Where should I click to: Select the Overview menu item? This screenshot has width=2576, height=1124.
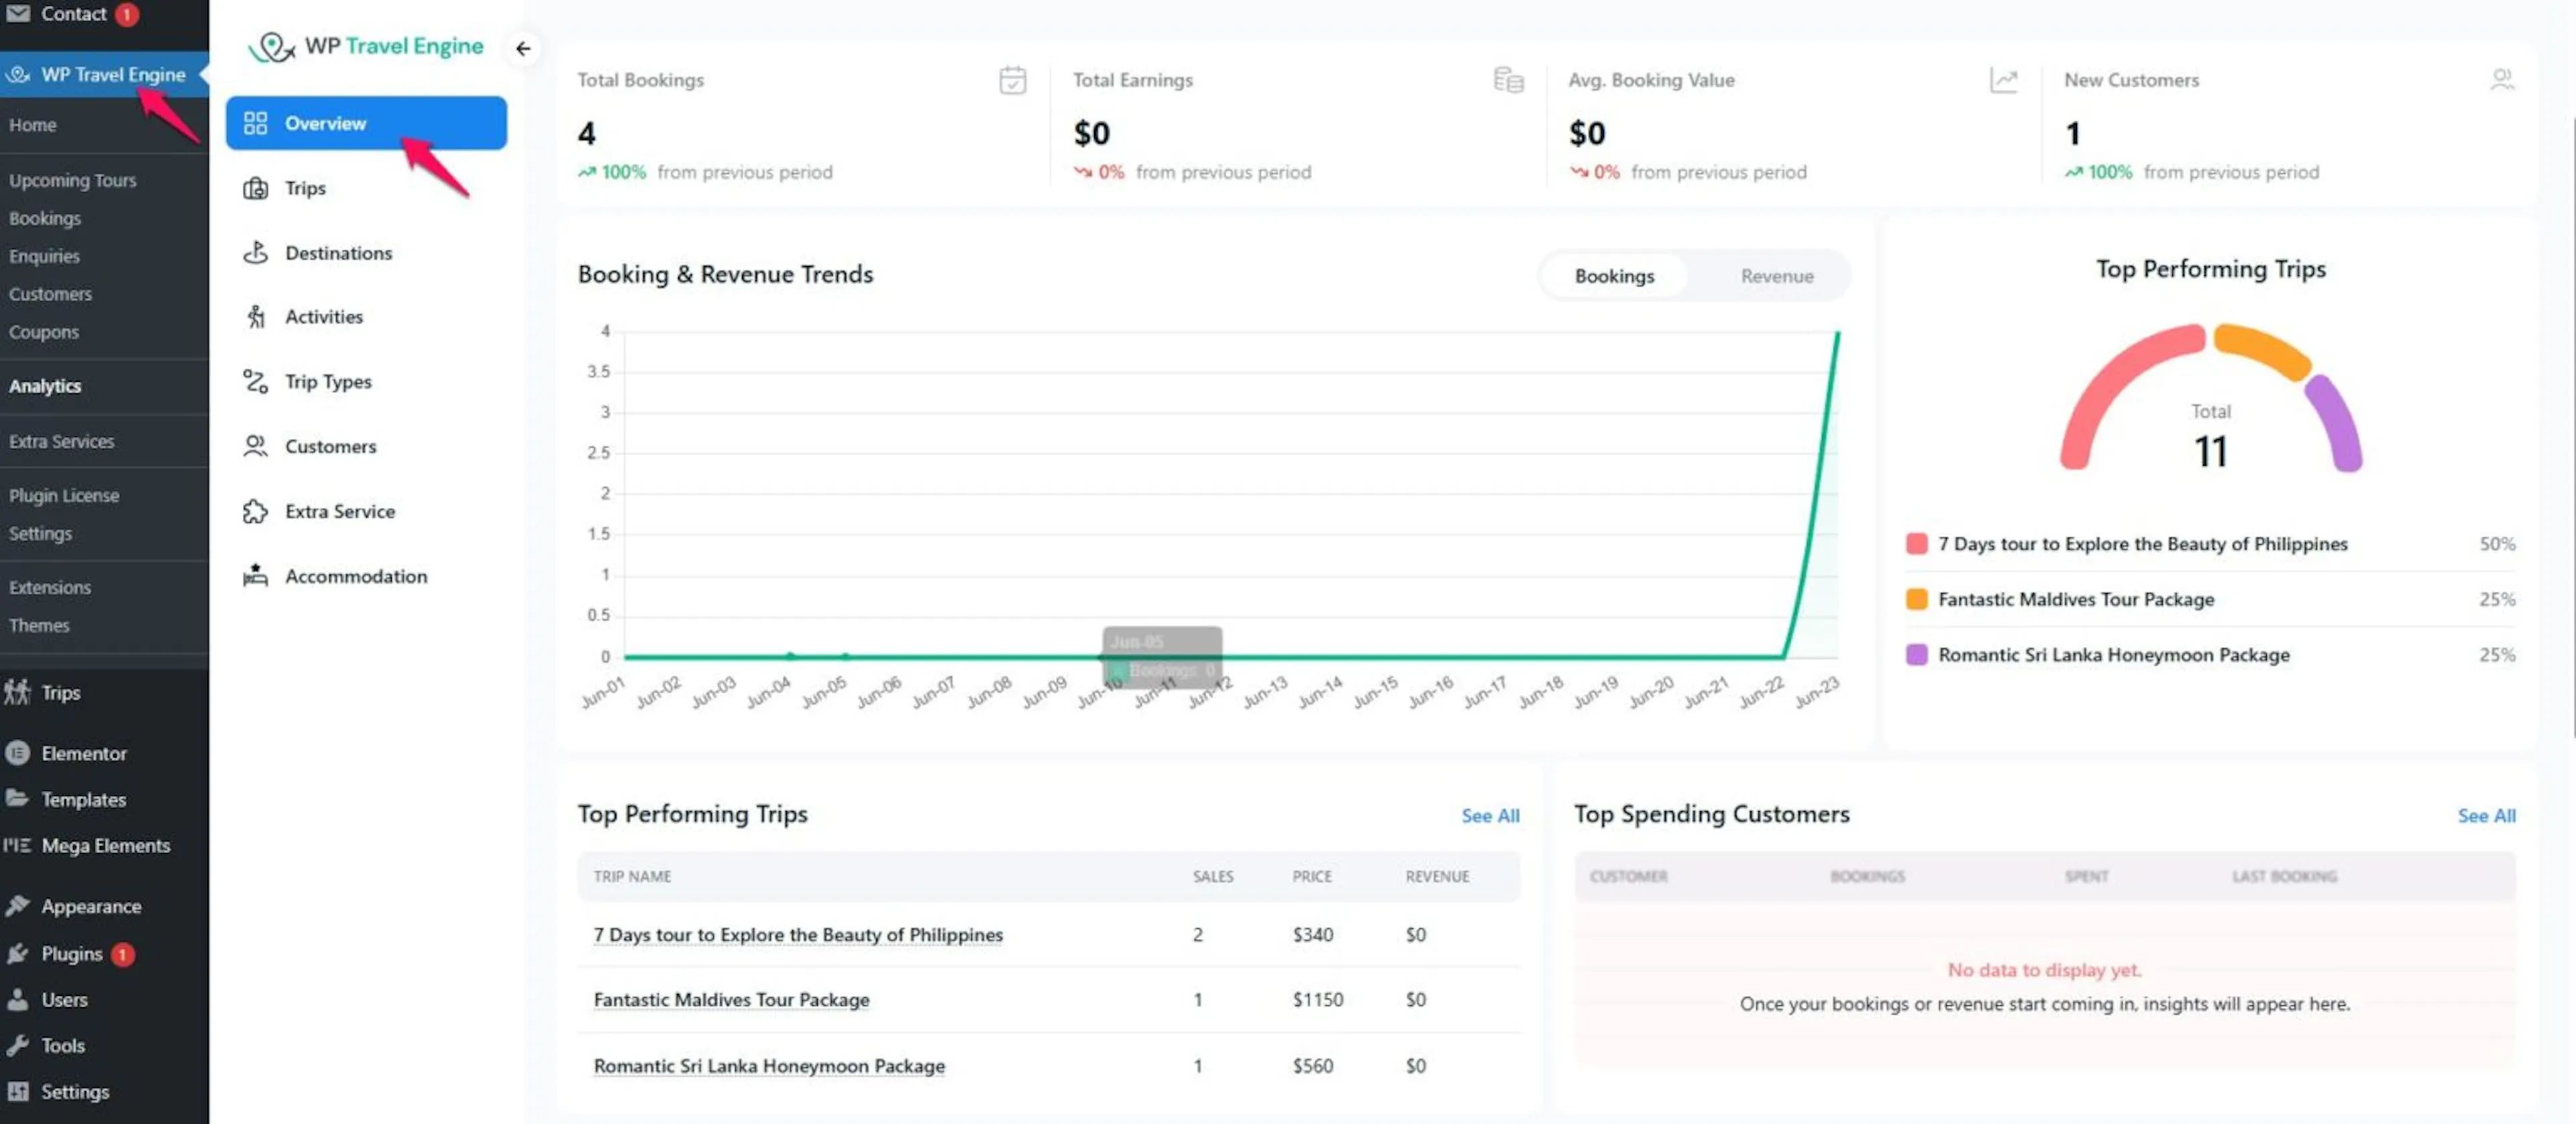pyautogui.click(x=366, y=123)
